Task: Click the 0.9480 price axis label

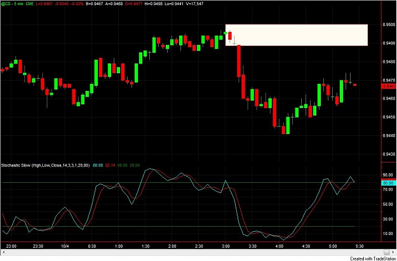Action: (390, 62)
